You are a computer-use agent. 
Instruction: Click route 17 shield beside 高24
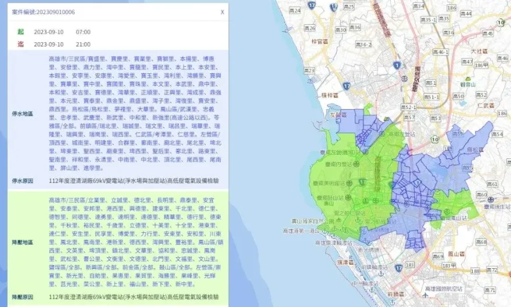pyautogui.click(x=312, y=5)
